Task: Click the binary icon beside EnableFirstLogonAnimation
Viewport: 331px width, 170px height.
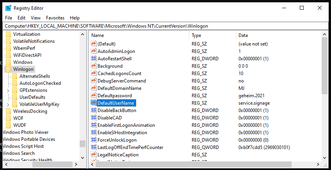Action: coord(94,125)
